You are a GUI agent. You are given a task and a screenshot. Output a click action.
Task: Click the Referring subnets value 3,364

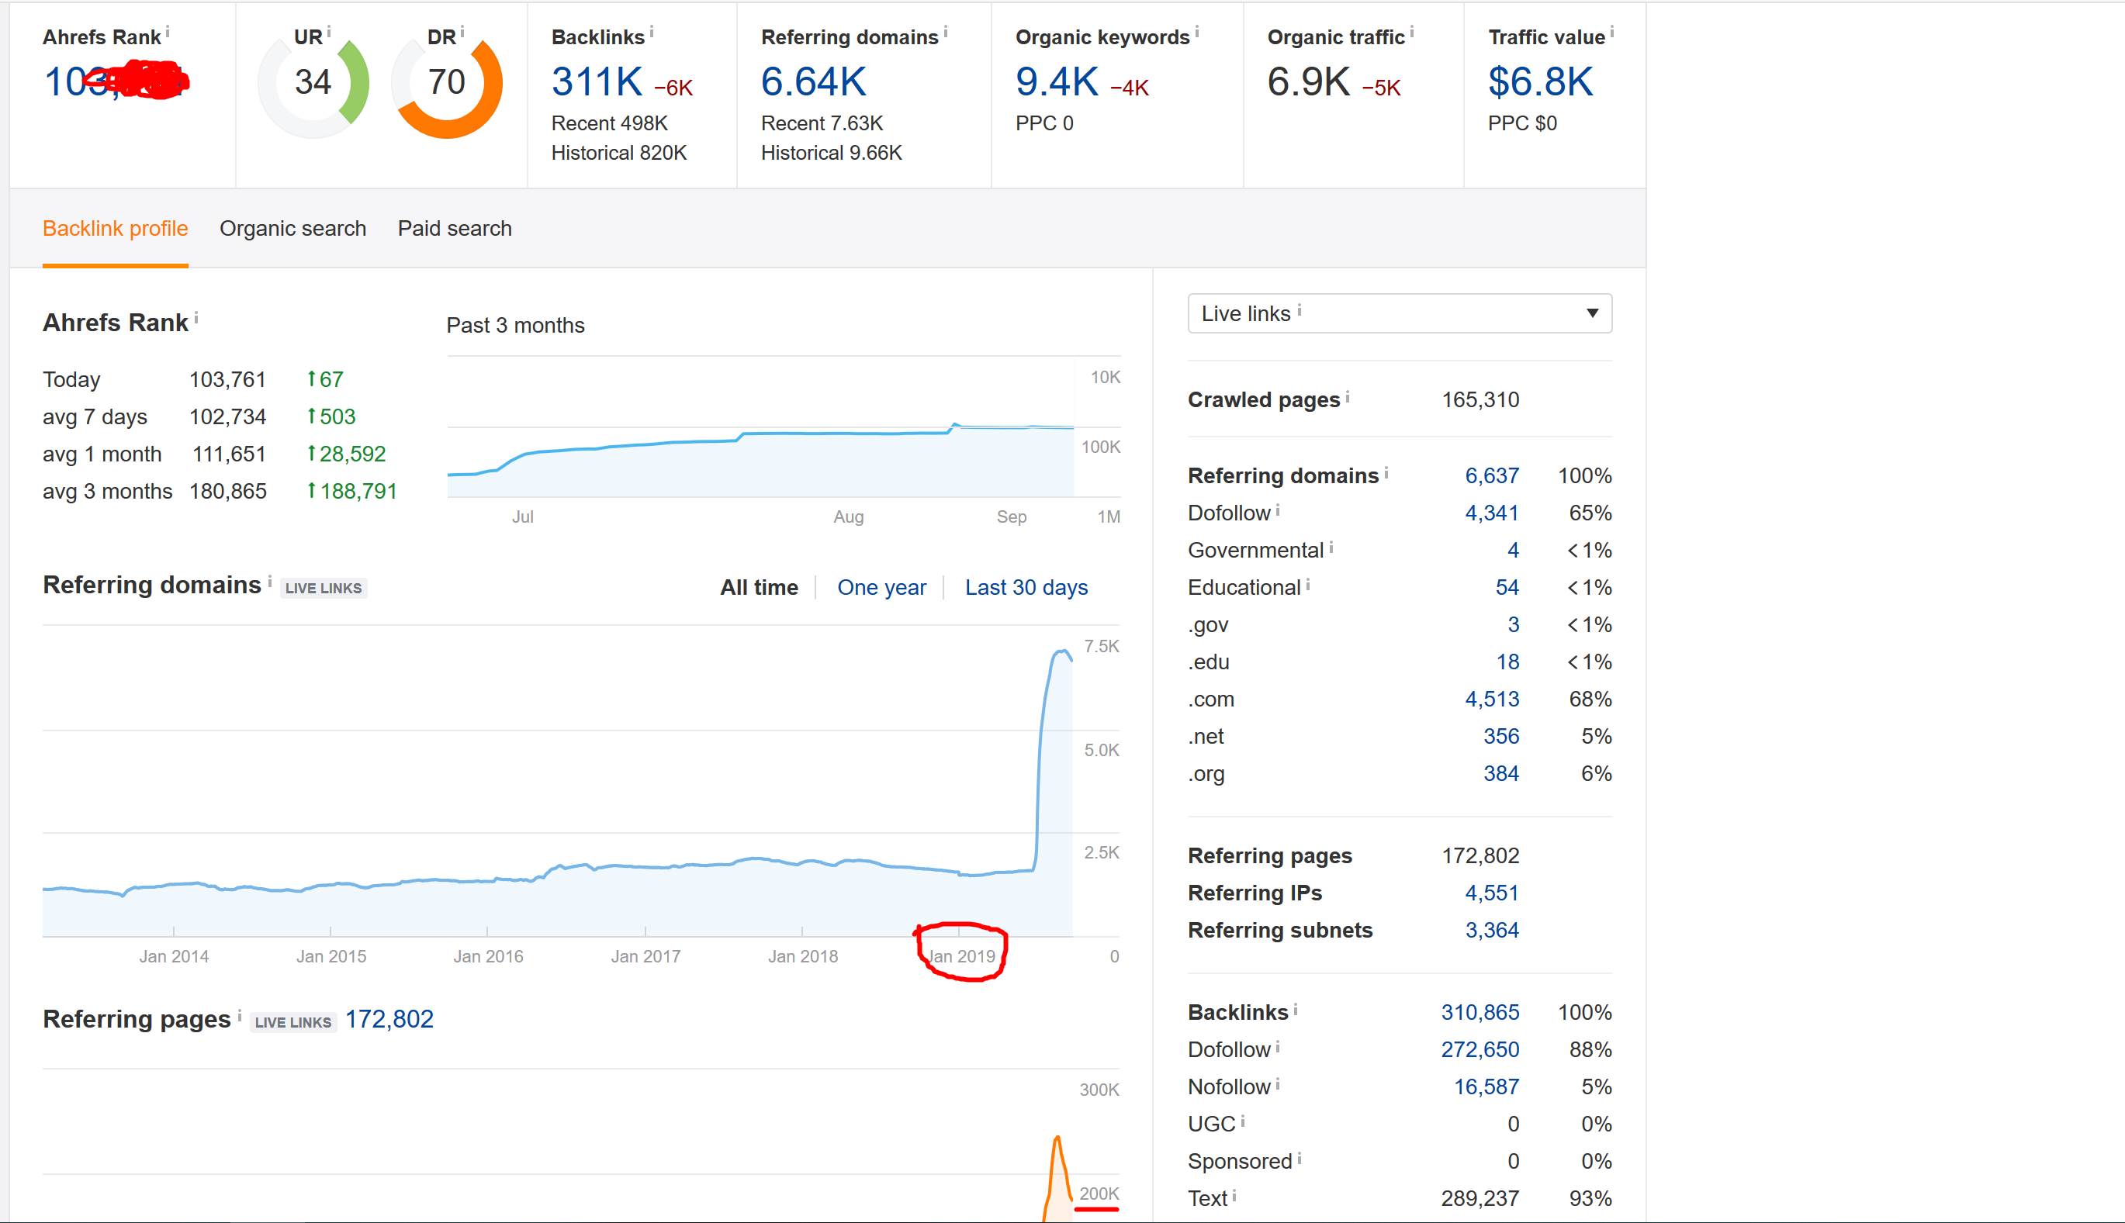1491,930
